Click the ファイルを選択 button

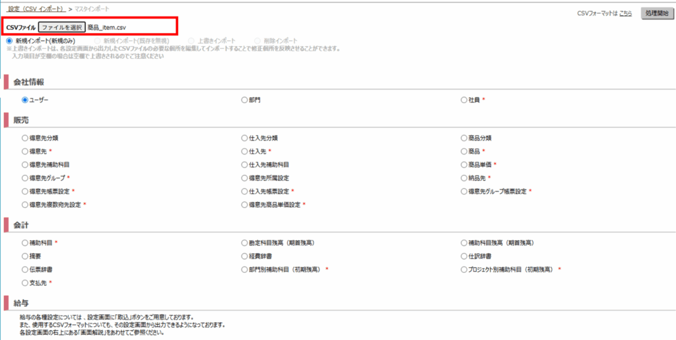pyautogui.click(x=62, y=27)
